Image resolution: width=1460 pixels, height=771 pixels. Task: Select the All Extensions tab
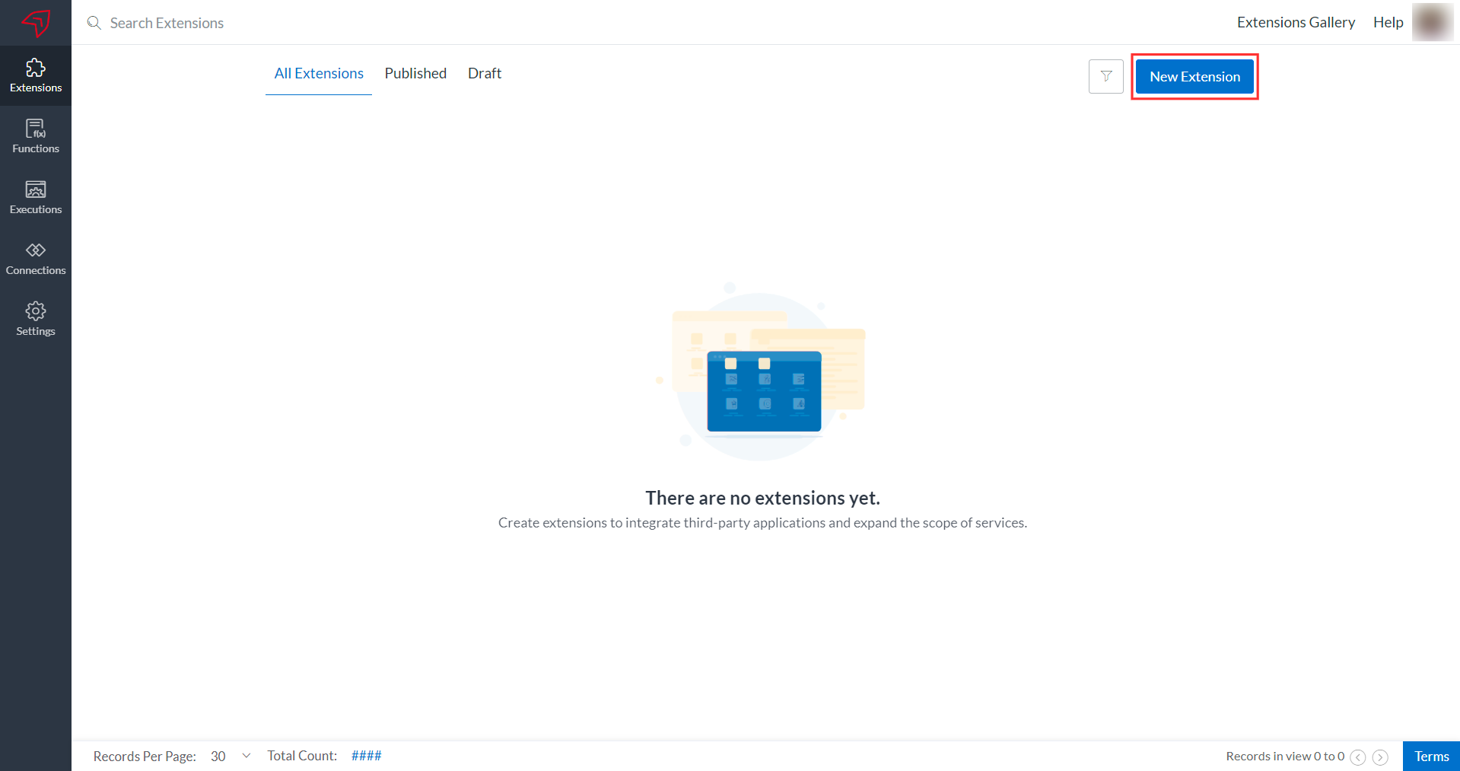pos(318,73)
